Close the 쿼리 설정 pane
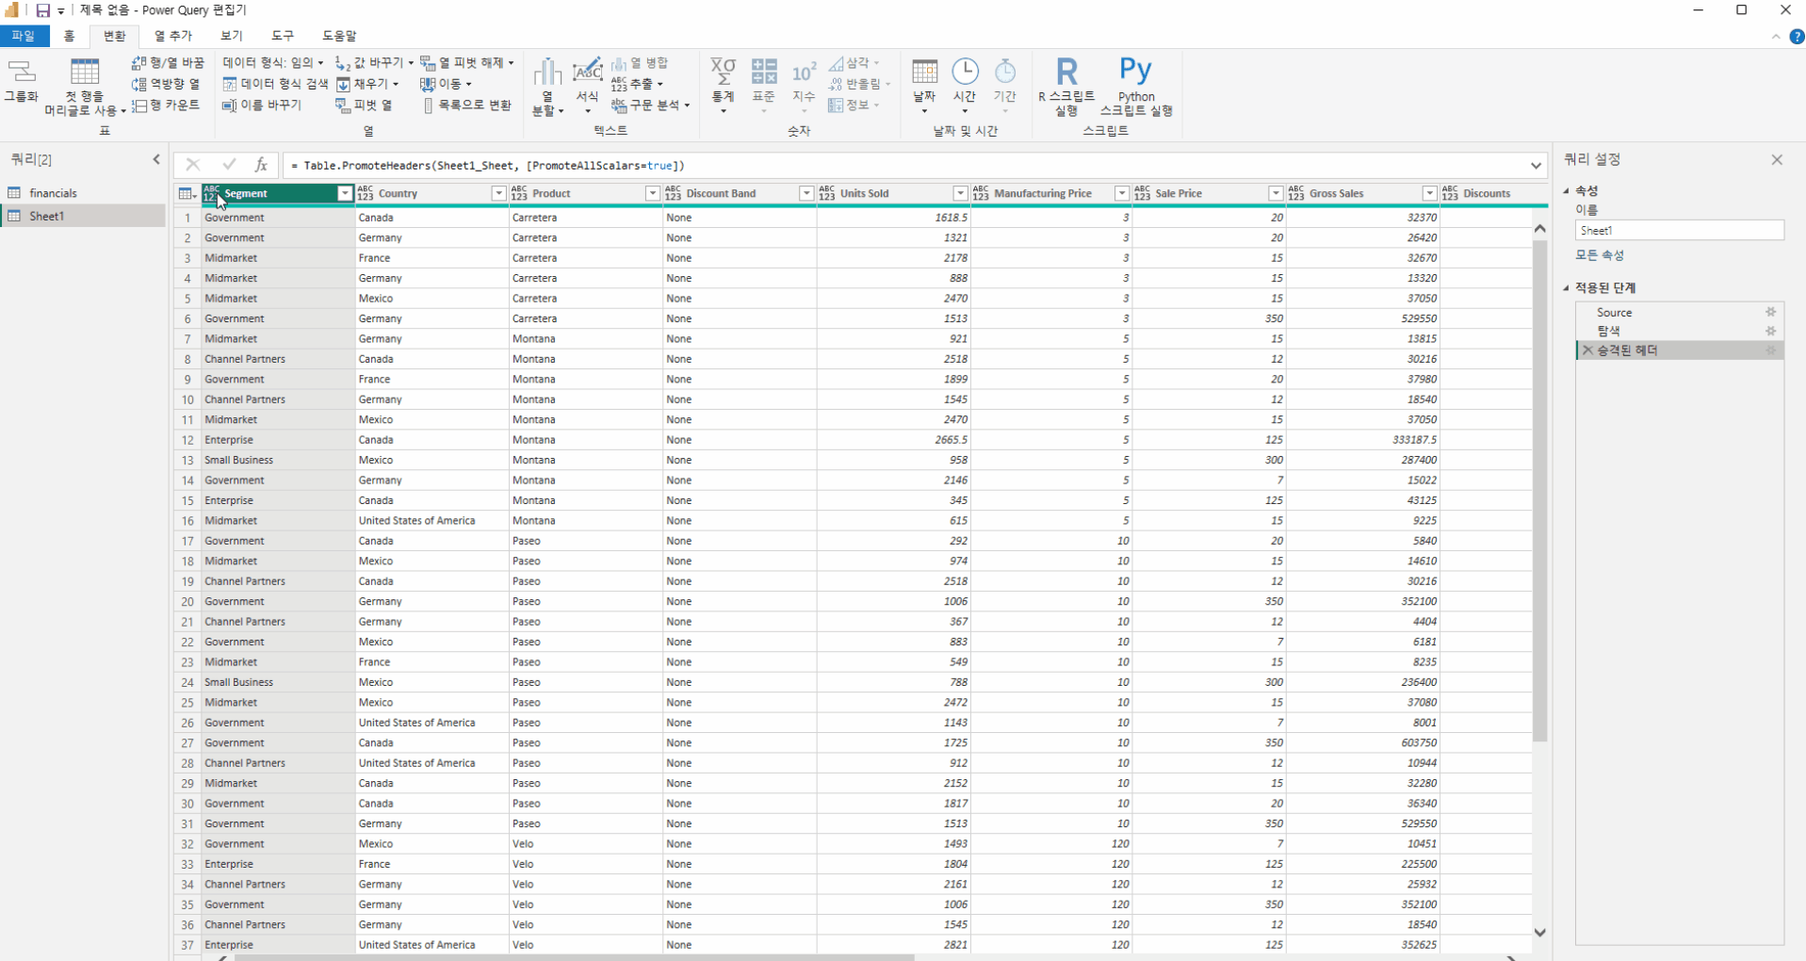Screen dimensions: 1806x961 point(1777,160)
